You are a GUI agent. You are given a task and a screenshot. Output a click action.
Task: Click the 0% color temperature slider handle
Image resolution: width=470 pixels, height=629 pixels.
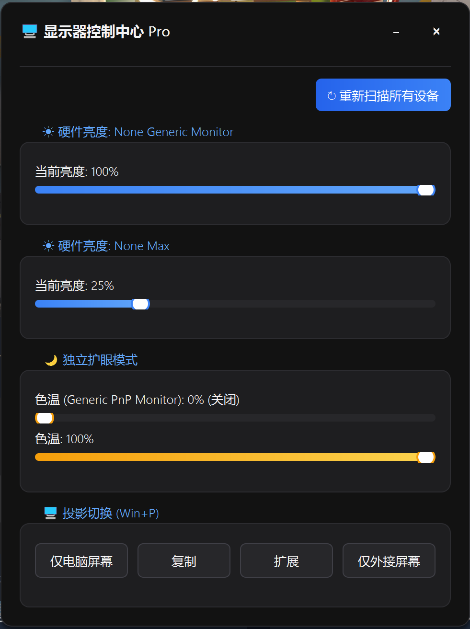[44, 418]
